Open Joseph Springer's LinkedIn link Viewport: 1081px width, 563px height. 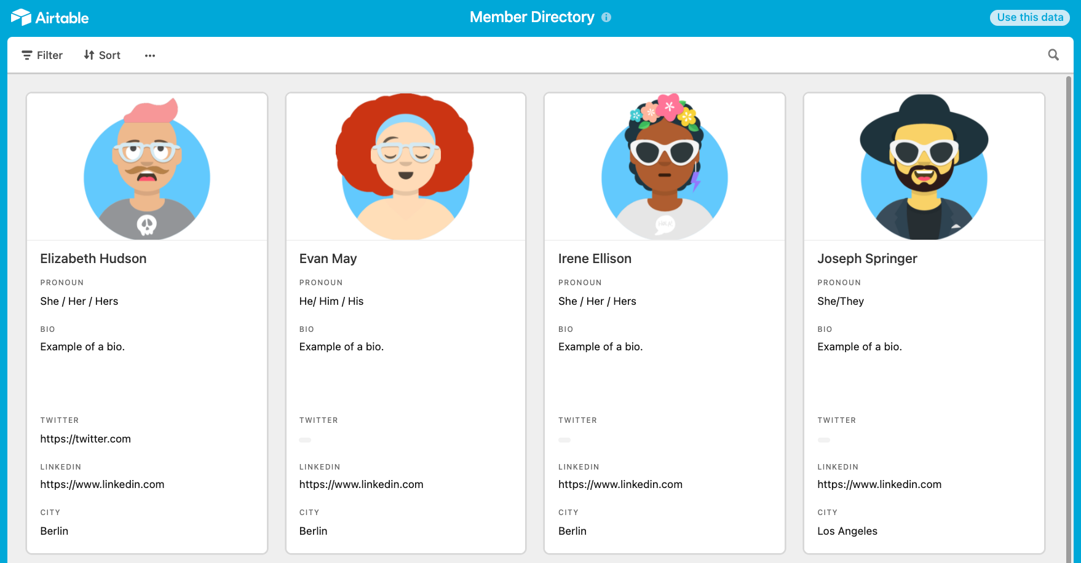tap(879, 484)
